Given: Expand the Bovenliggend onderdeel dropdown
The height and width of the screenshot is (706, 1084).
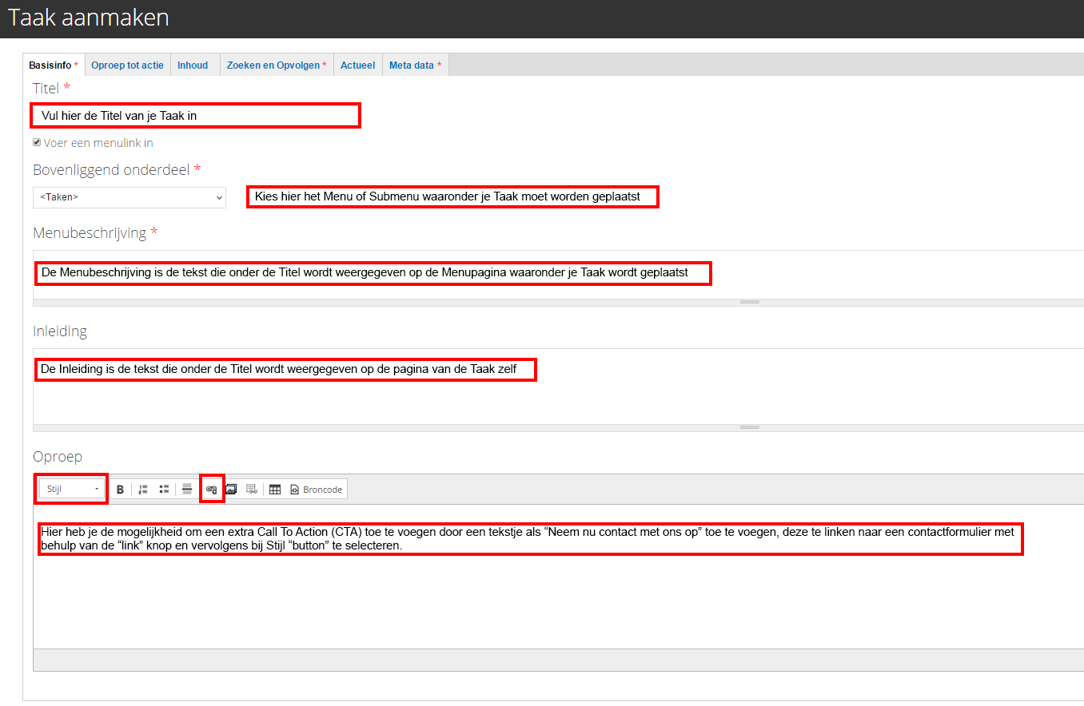Looking at the screenshot, I should [130, 197].
